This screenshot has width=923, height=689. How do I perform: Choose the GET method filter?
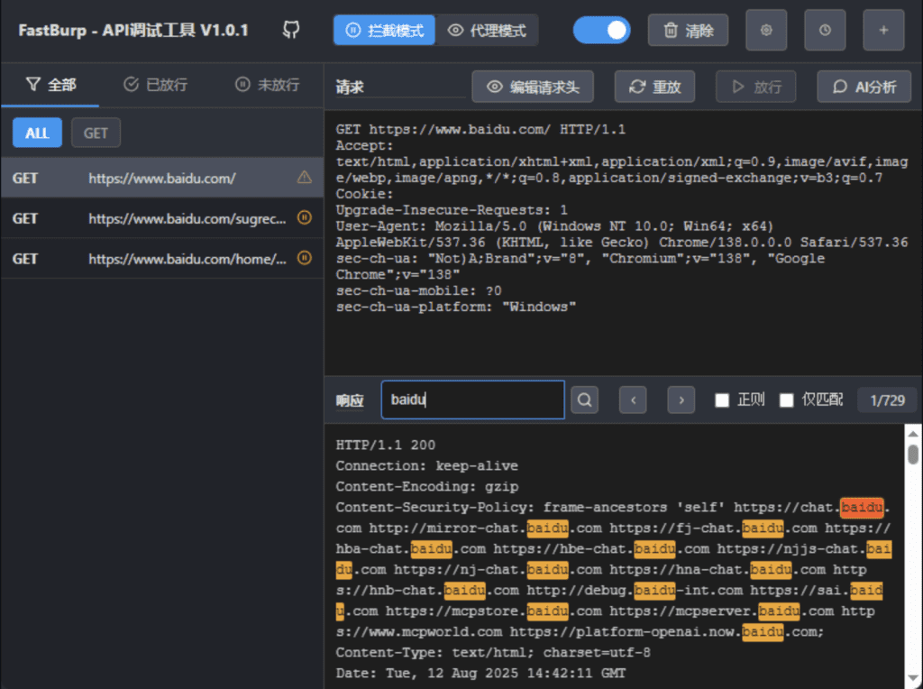(x=96, y=133)
